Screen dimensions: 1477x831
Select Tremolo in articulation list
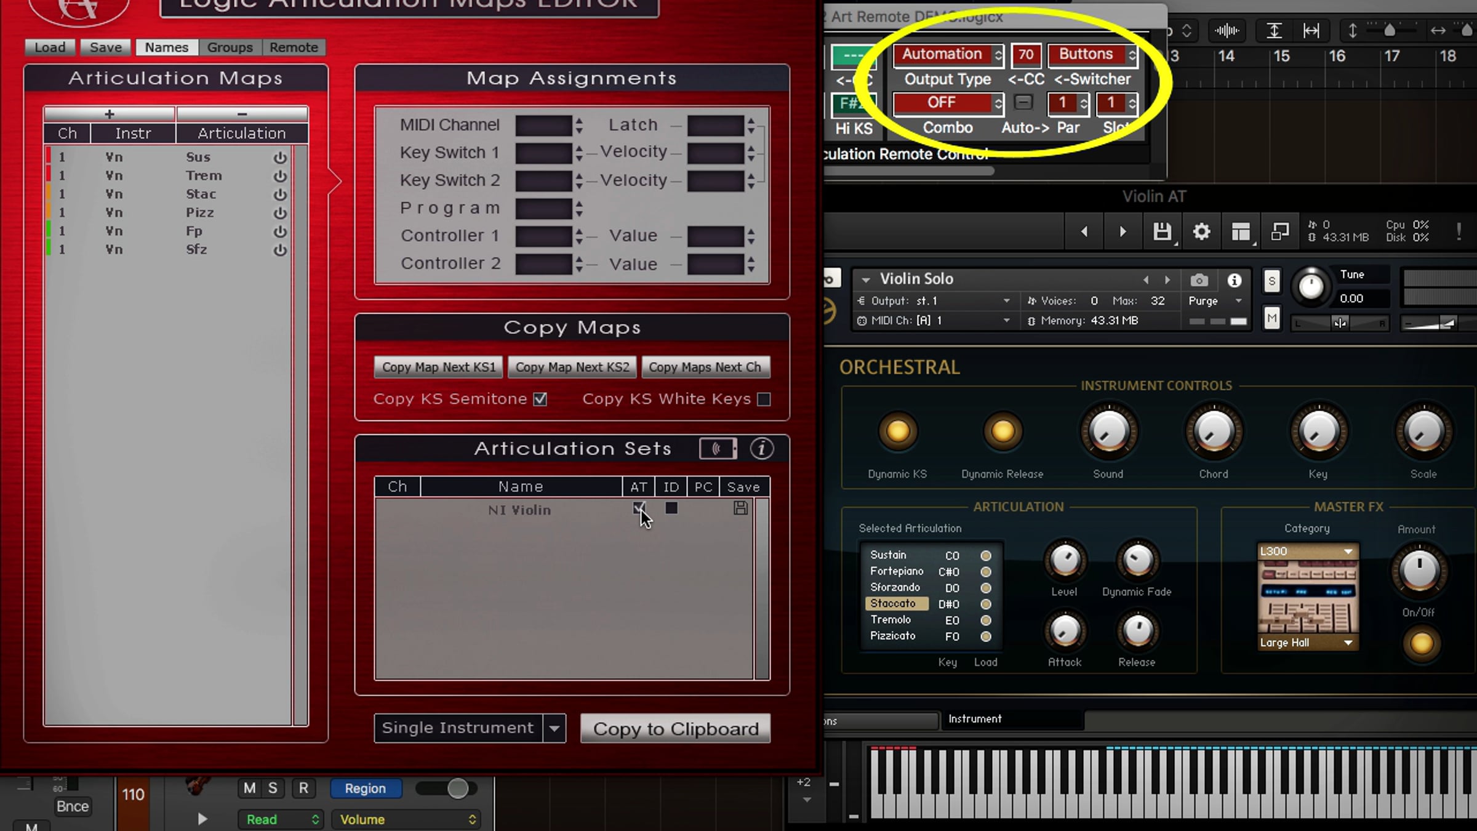point(891,620)
